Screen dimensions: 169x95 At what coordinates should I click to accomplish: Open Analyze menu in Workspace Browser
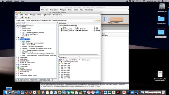33,15
